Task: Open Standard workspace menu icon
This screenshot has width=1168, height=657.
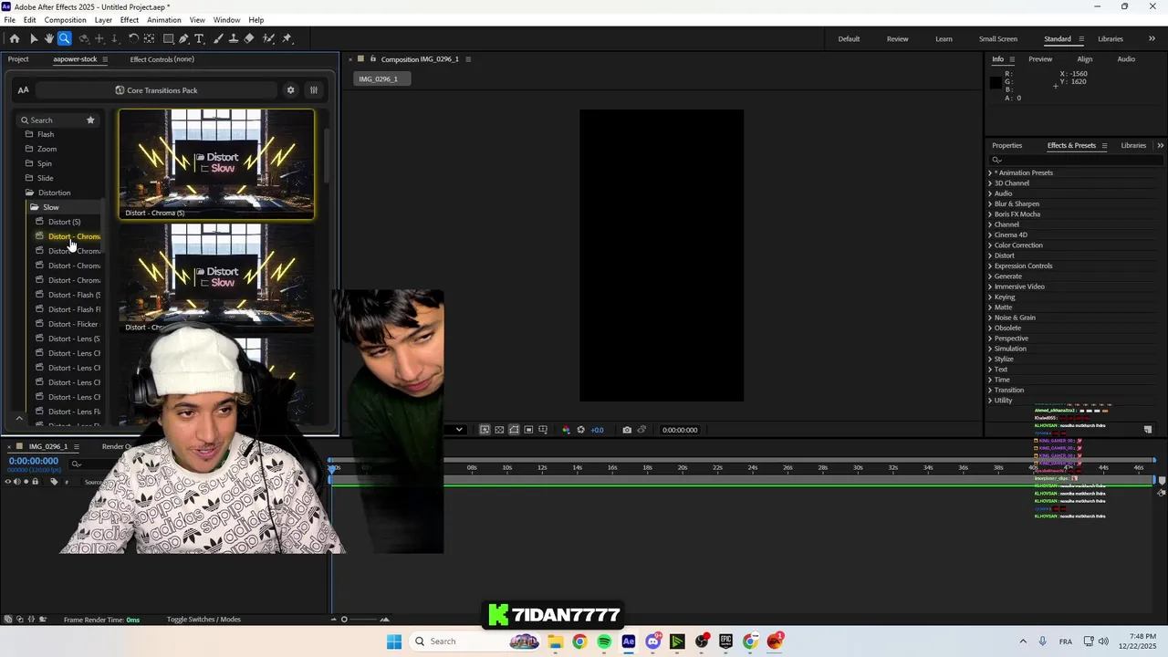Action: click(1081, 38)
